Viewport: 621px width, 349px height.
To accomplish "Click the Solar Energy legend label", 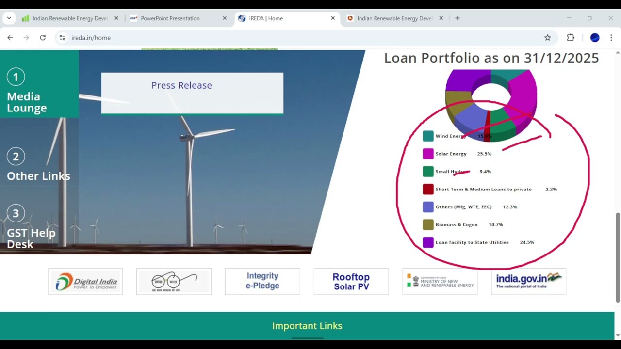I will (x=451, y=154).
